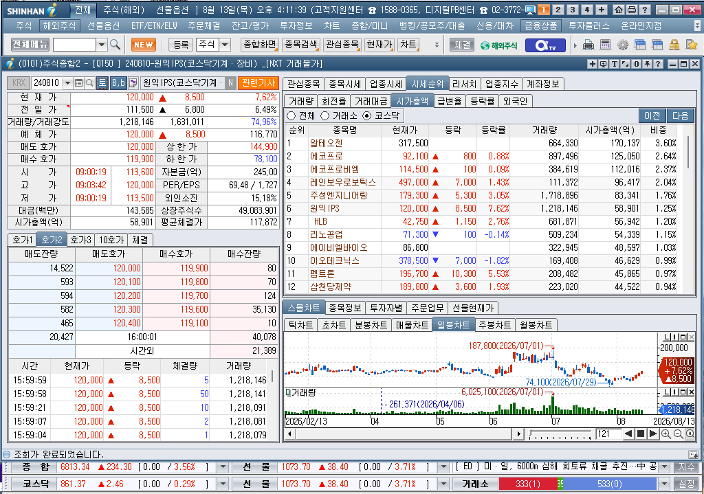Open help question mark in title bar
This screenshot has height=494, width=704.
coord(645,10)
